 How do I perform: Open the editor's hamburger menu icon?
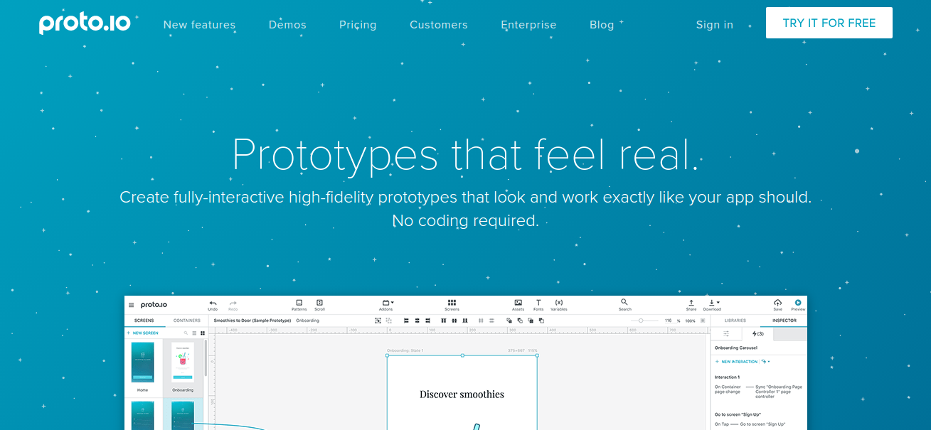[x=131, y=305]
